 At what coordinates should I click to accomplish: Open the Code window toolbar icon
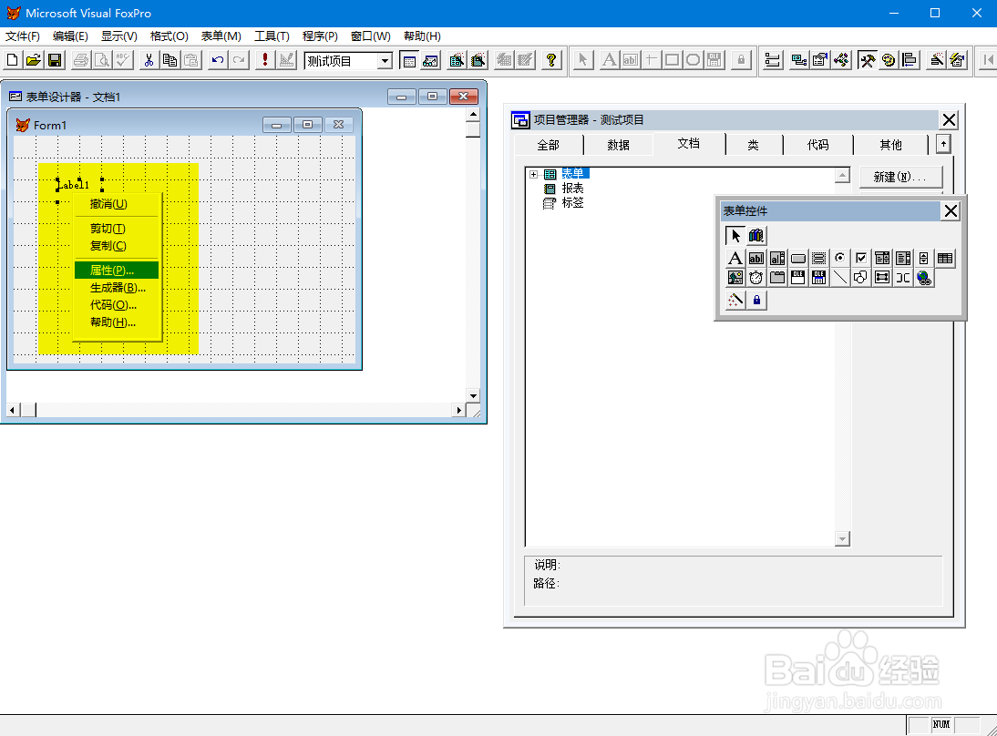coord(842,60)
